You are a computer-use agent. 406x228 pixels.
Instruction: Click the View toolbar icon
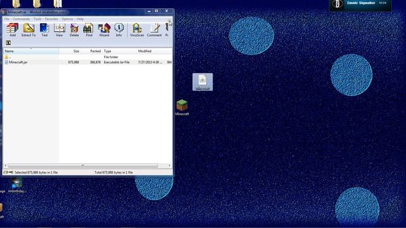[59, 30]
